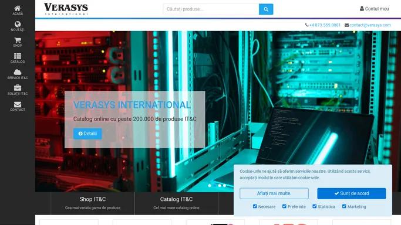
Task: Click the Aflați mai multe button
Action: click(x=274, y=193)
